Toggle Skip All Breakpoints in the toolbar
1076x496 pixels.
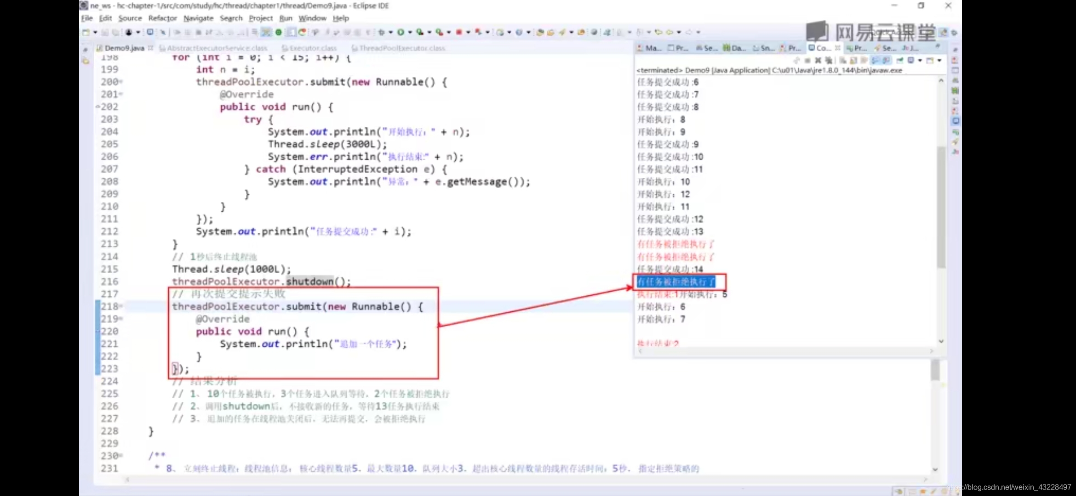(x=163, y=32)
